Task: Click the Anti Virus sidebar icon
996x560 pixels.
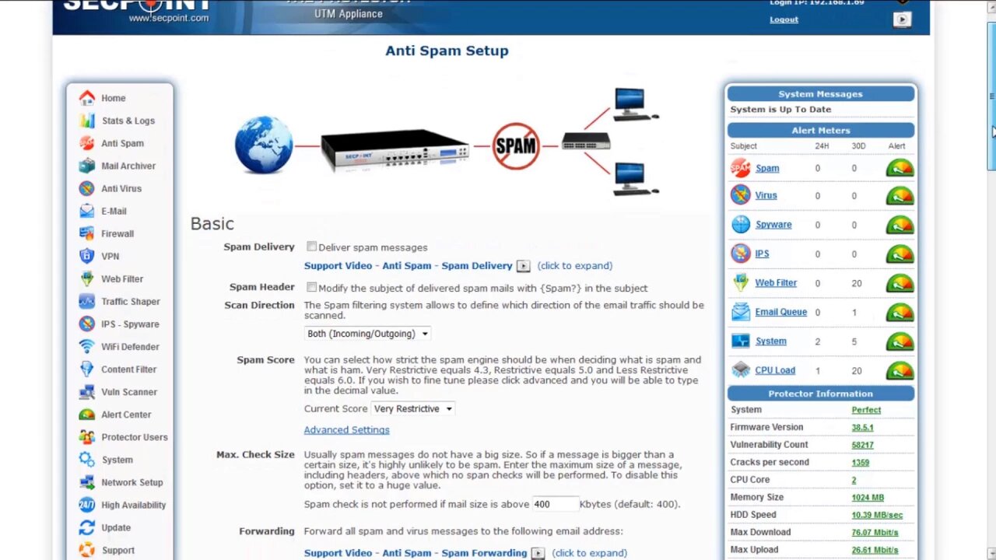Action: click(x=86, y=188)
